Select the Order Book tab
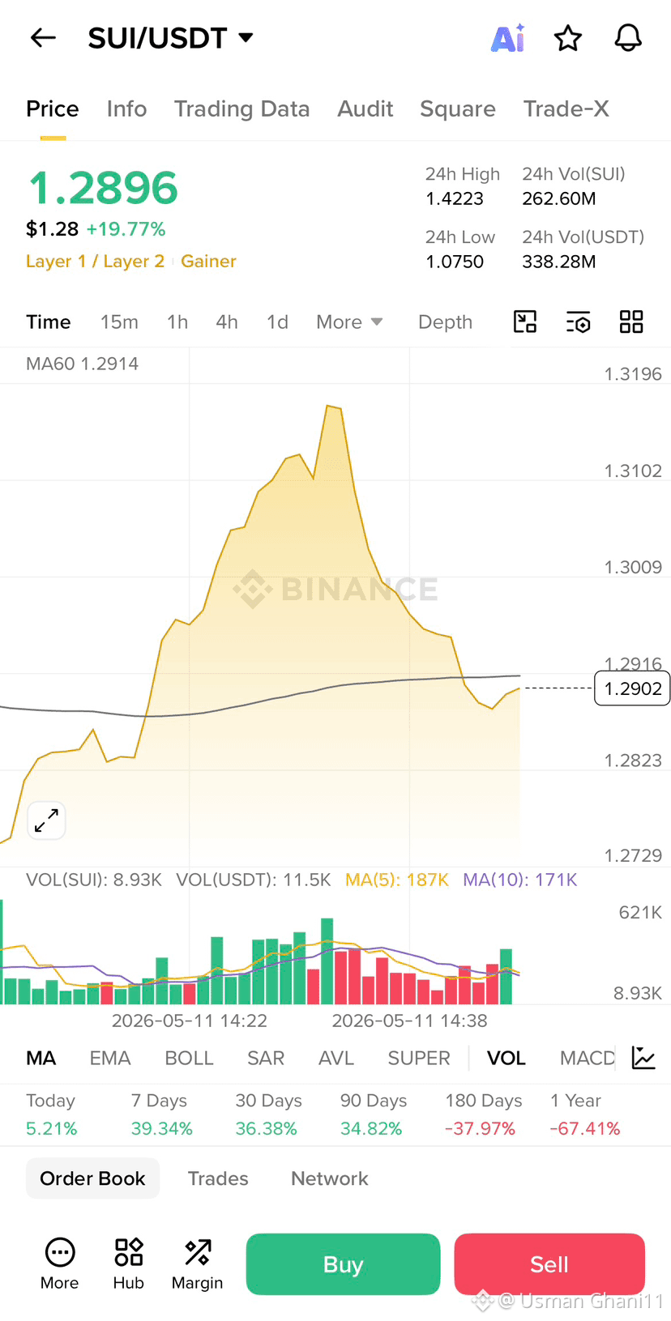Screen dimensions: 671x1321 click(92, 1178)
